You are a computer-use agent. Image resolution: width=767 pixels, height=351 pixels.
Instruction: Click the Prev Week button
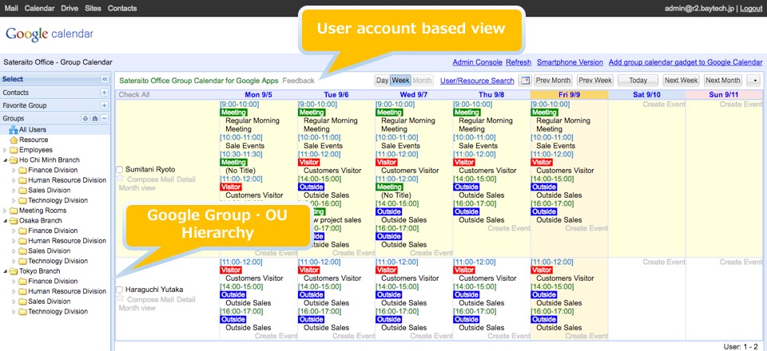pos(594,81)
